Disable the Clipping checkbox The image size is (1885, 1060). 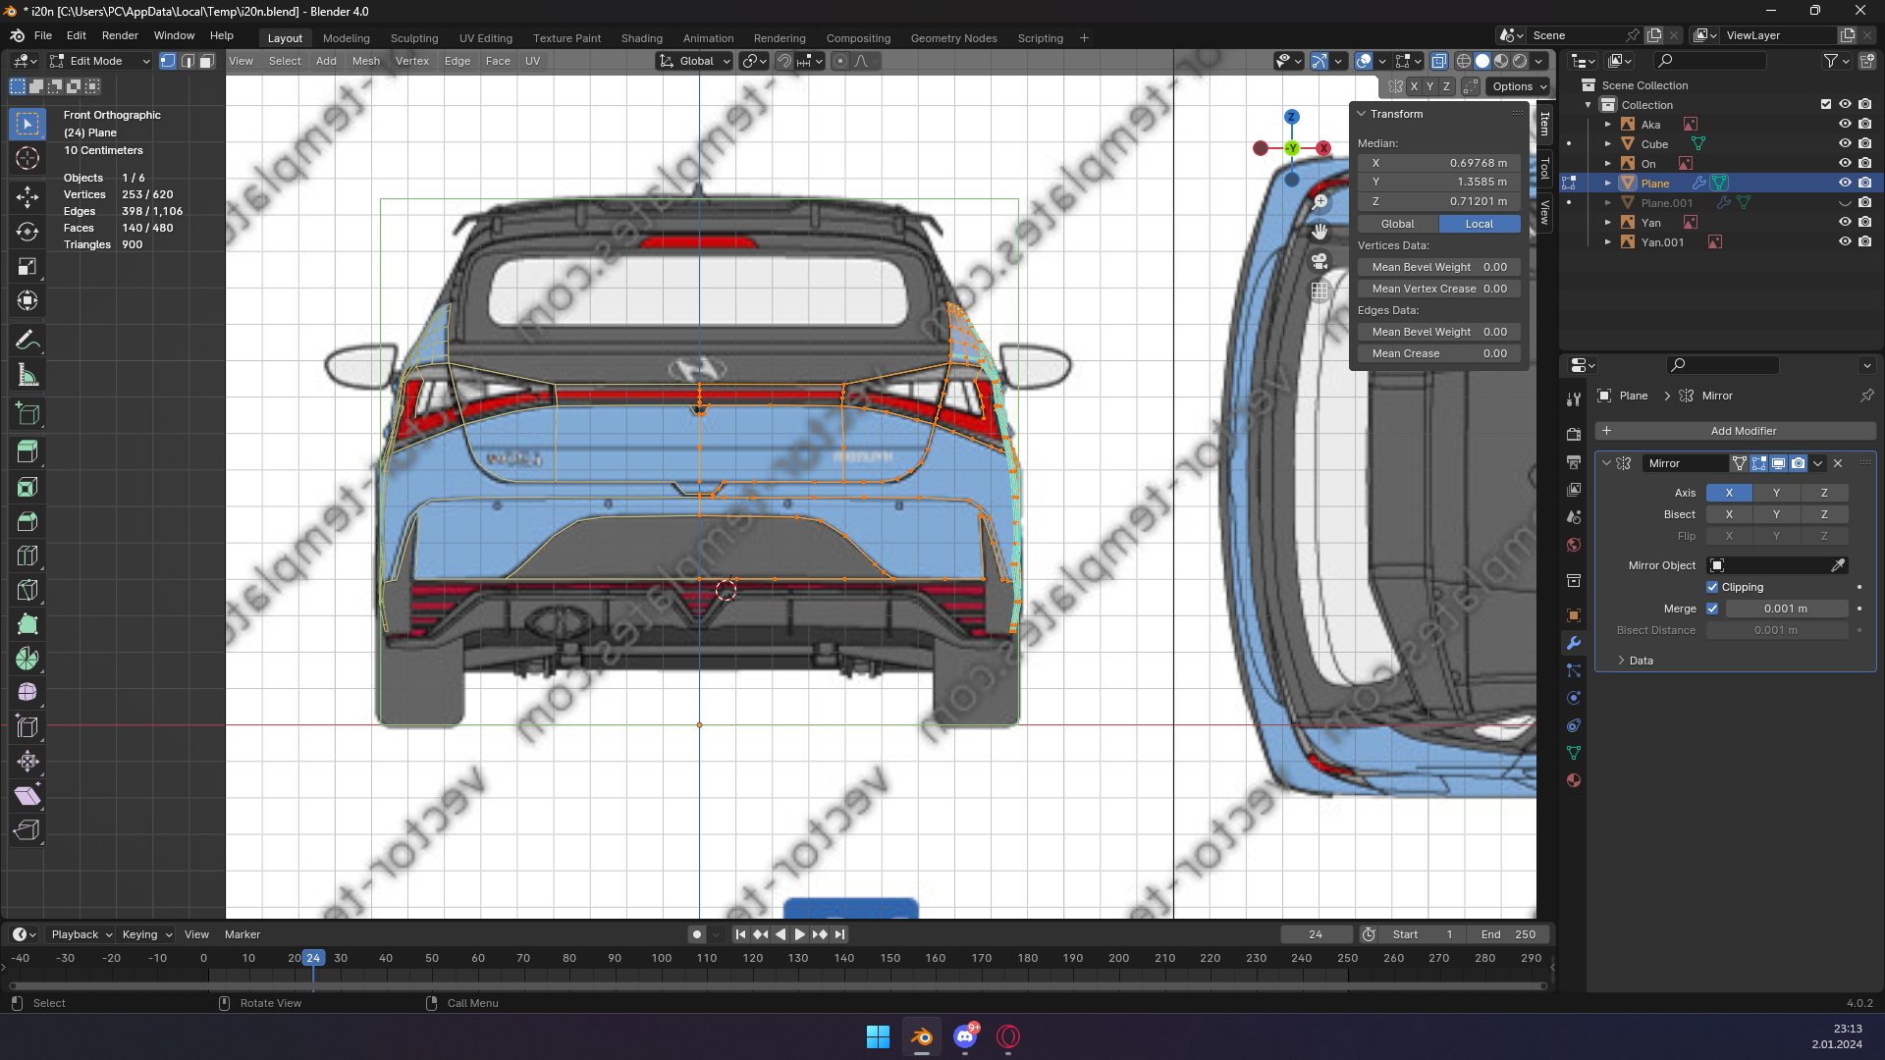(1712, 587)
